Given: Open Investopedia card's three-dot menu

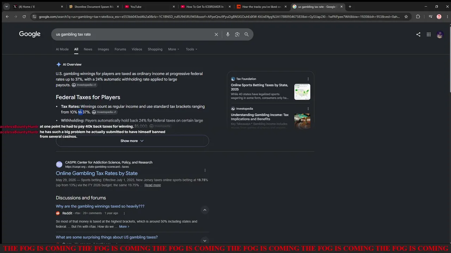Looking at the screenshot, I should click(x=308, y=109).
